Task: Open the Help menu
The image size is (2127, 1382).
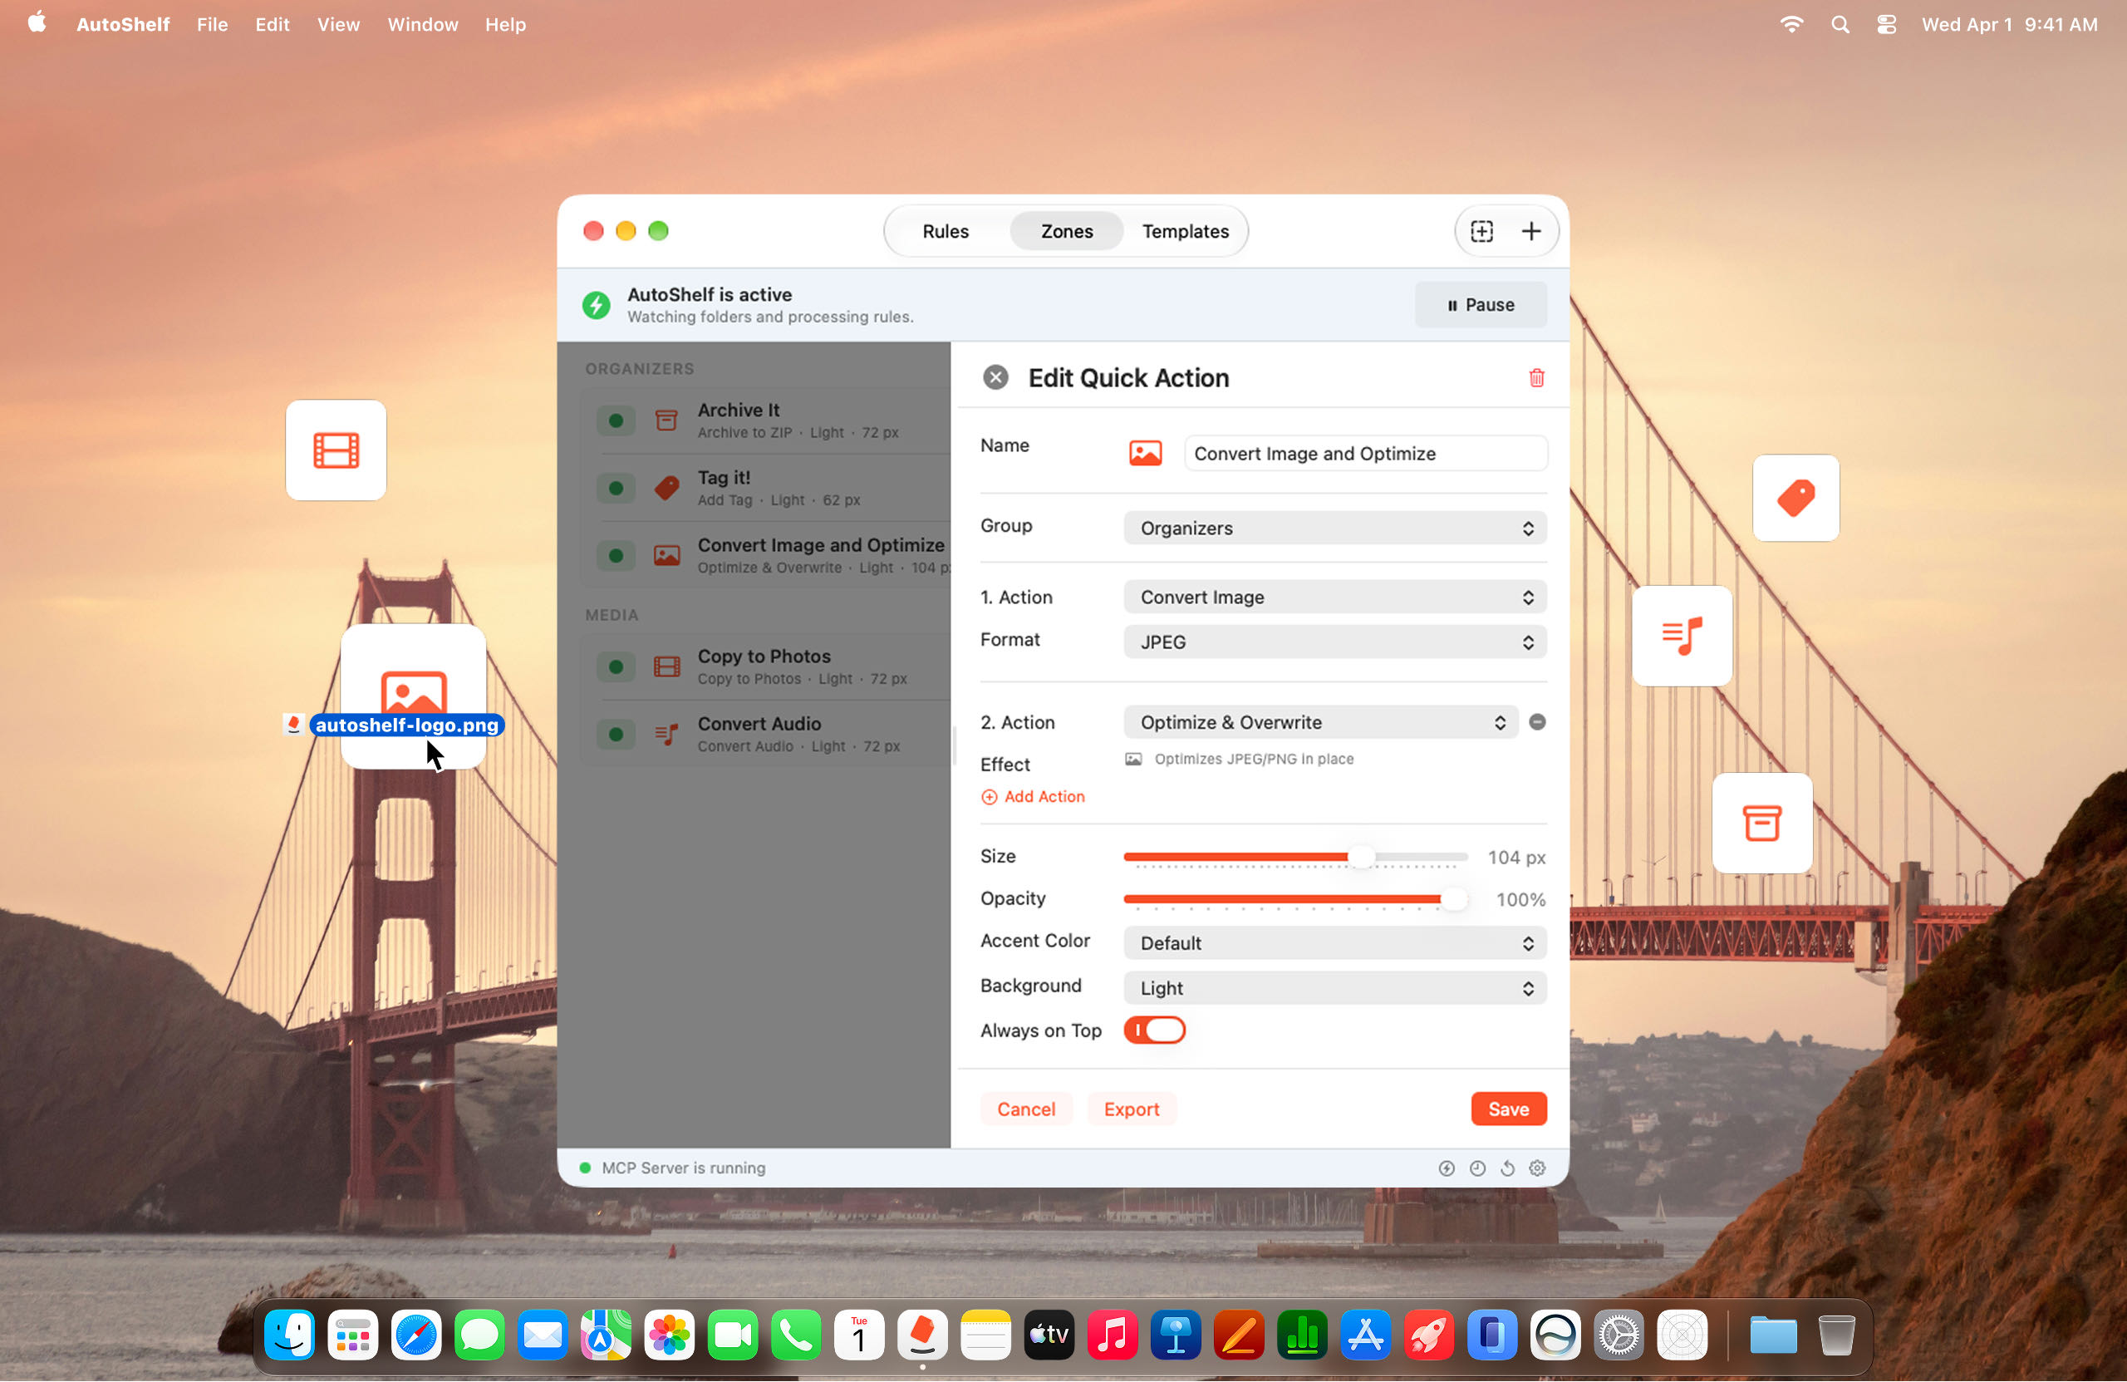Action: tap(505, 24)
